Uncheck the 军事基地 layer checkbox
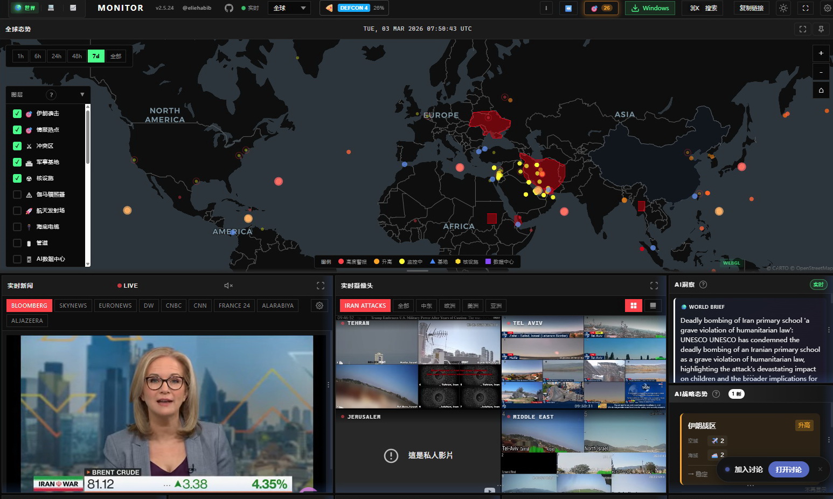This screenshot has height=499, width=833. coord(17,162)
